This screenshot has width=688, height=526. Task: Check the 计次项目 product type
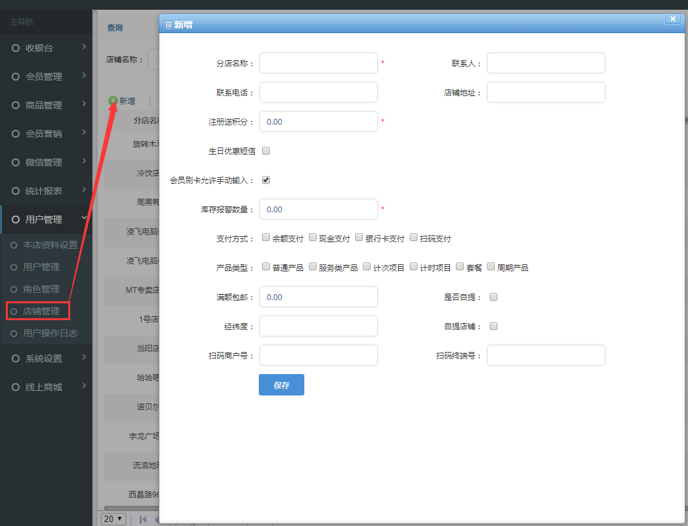[367, 266]
